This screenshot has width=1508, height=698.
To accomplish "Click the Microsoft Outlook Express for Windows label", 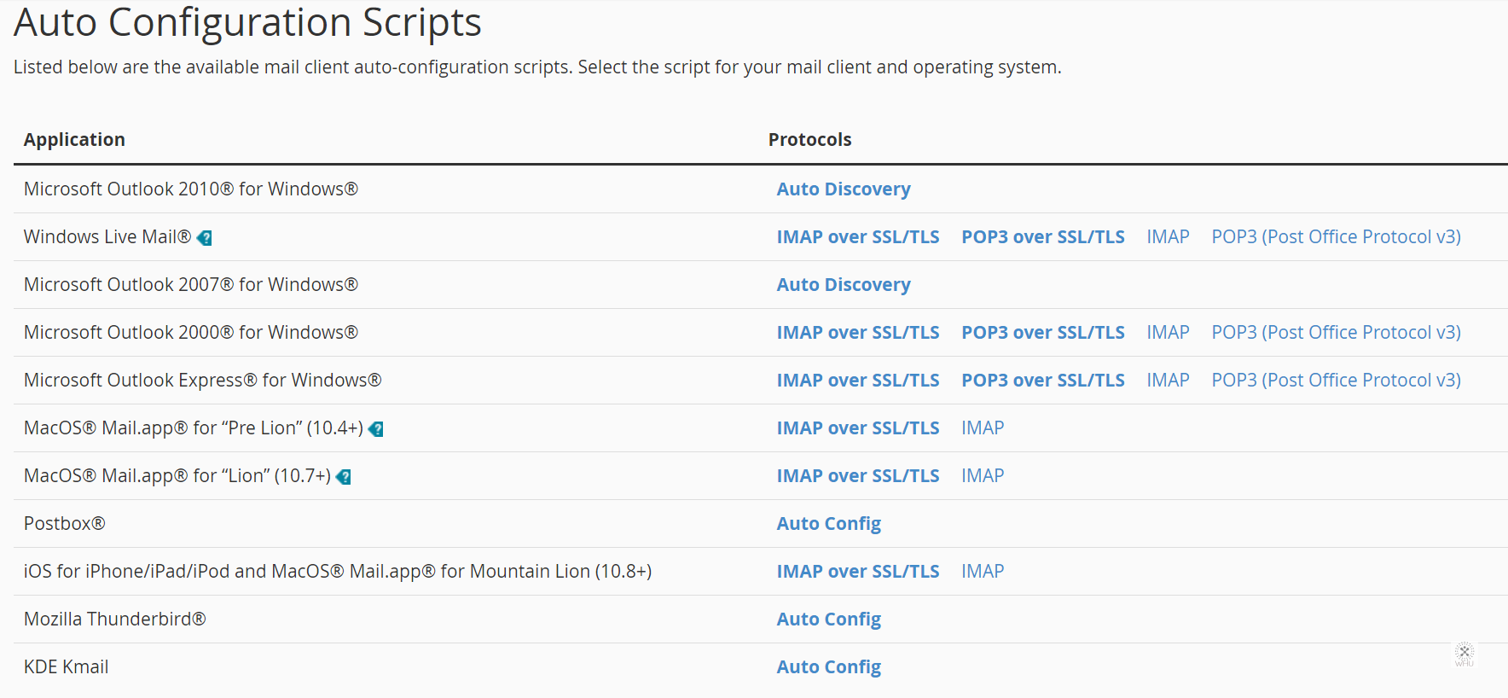I will click(x=203, y=381).
